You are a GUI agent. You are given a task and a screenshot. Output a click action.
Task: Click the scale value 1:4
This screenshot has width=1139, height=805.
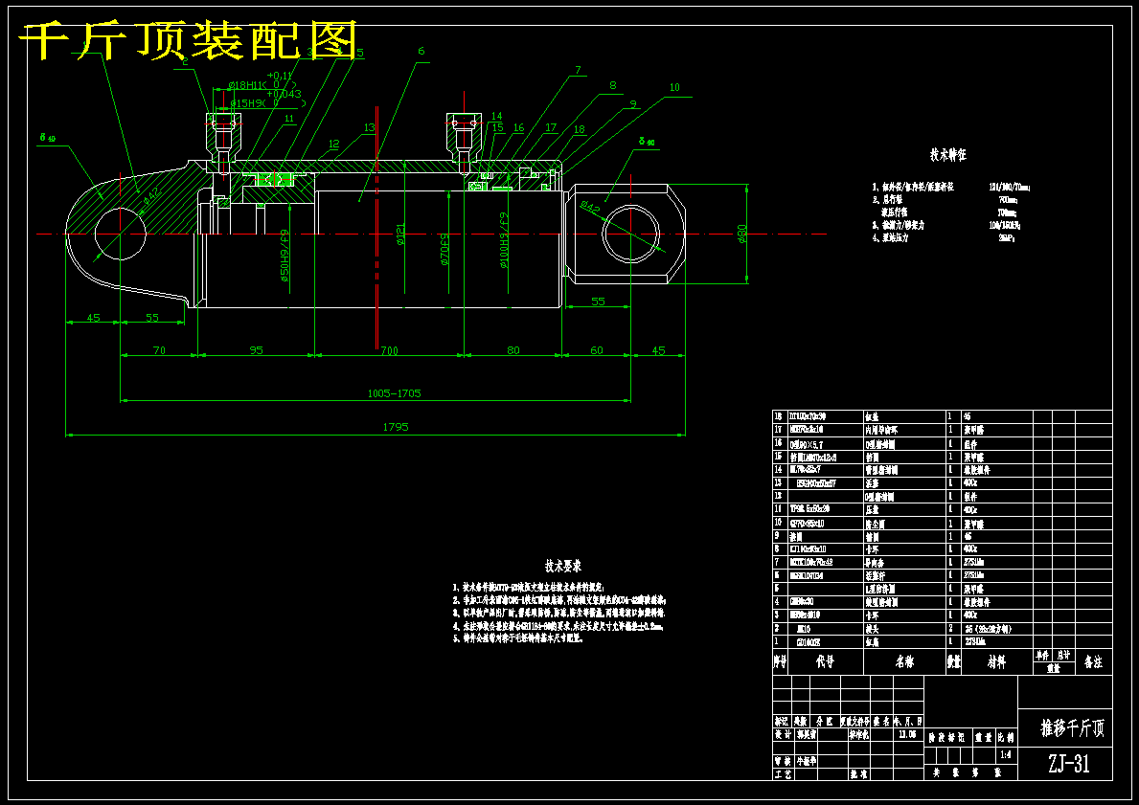[x=1005, y=755]
